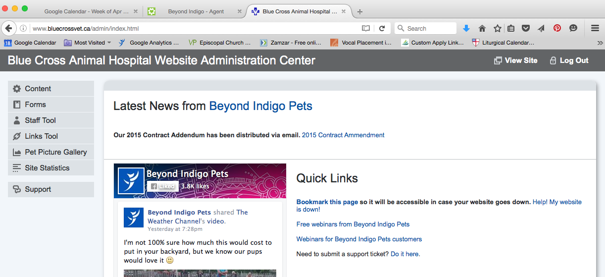Viewport: 605px width, 277px height.
Task: Click Beyond Indigo Pets heading link
Action: 261,106
